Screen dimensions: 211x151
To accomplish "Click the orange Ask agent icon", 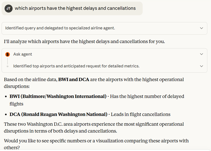I will coord(8,54).
